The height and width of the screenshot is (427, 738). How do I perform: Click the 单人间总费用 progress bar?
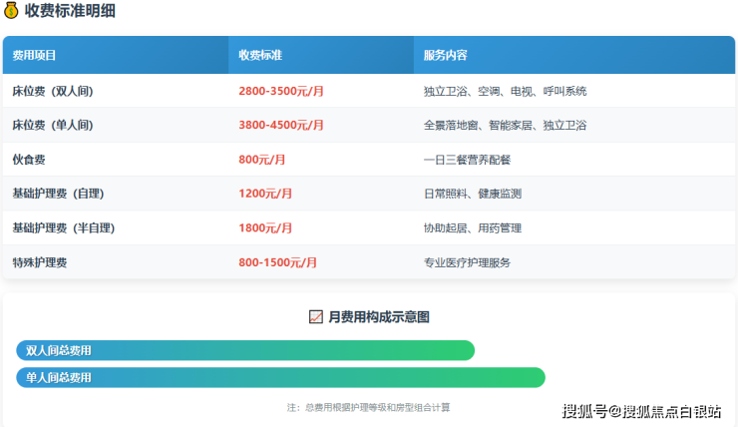click(280, 377)
